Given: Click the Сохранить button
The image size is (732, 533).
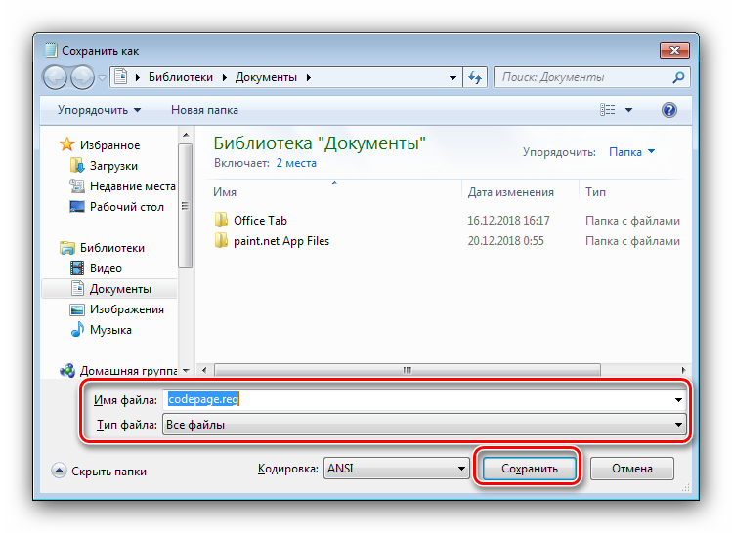Looking at the screenshot, I should [530, 469].
